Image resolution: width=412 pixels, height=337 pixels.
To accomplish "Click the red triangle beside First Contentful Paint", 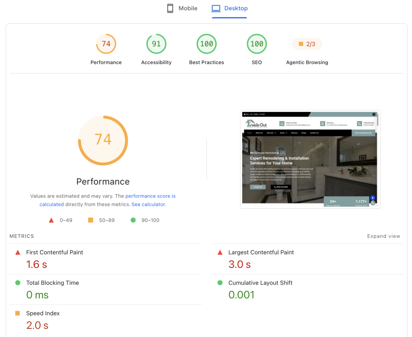I will pyautogui.click(x=18, y=252).
